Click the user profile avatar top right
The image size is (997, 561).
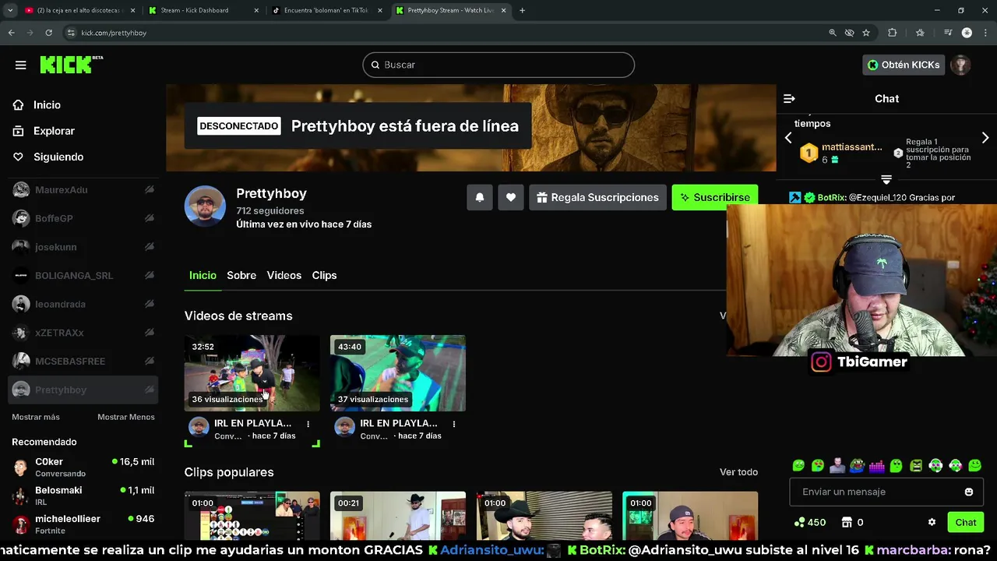(x=961, y=65)
